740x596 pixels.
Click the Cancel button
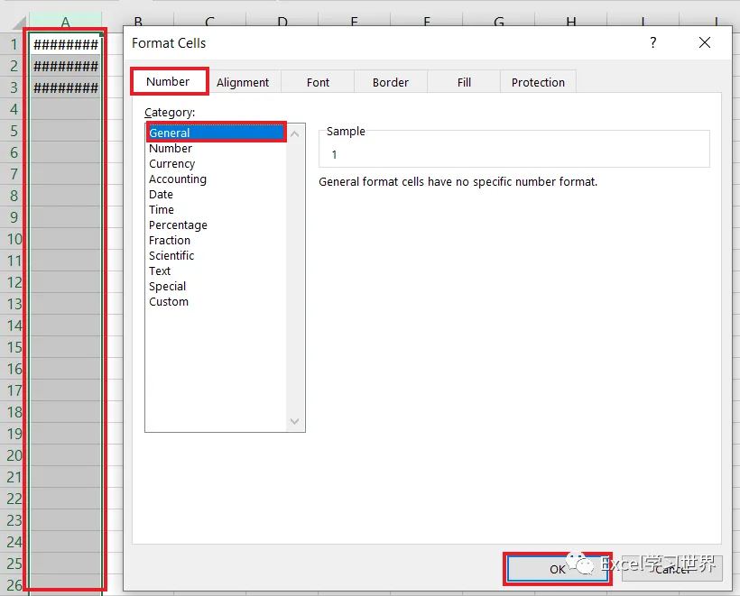pyautogui.click(x=672, y=569)
